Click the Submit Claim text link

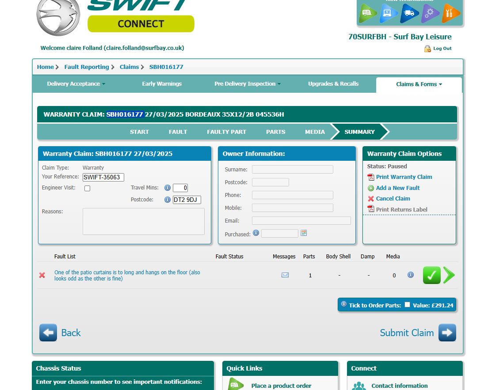click(x=407, y=333)
